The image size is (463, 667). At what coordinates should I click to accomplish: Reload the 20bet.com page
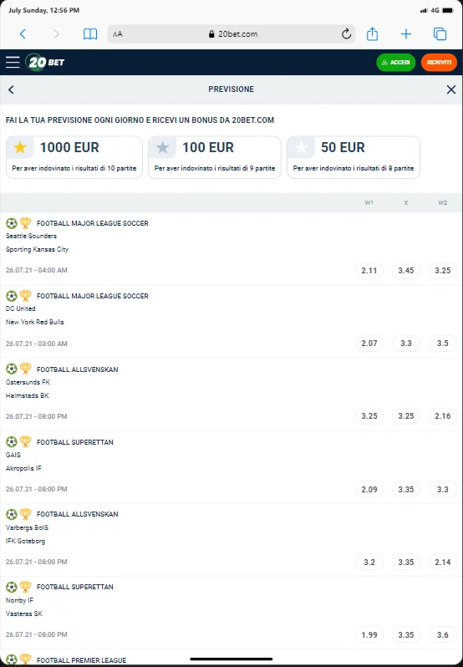tap(346, 34)
